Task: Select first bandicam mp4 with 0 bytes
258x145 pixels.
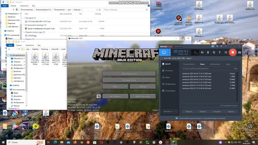Action: [x=209, y=73]
